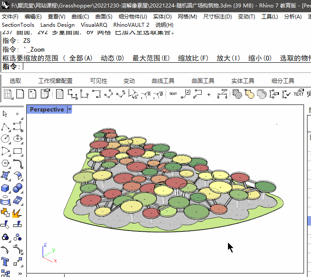Select the arrow pointer tool in left toolbar

click(x=5, y=114)
